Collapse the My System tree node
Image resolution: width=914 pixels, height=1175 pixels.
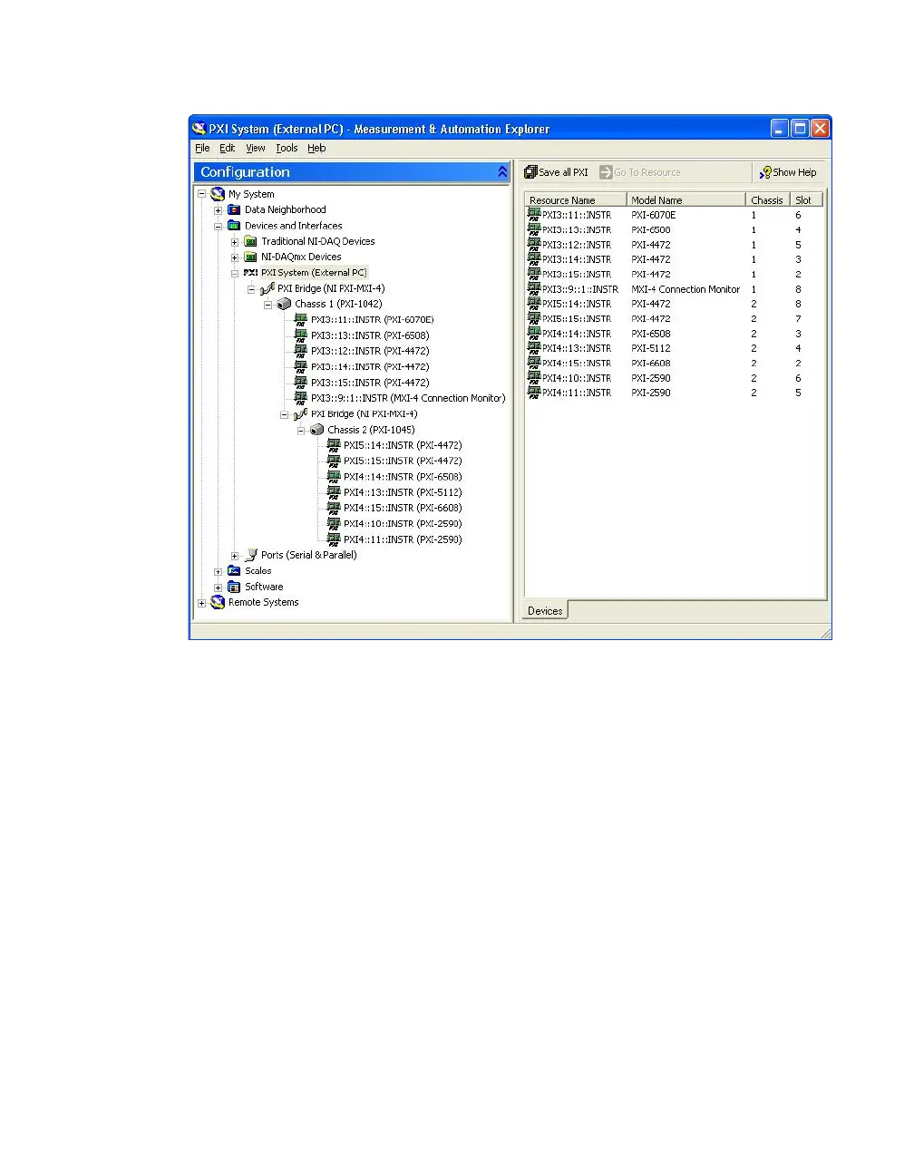pos(201,194)
